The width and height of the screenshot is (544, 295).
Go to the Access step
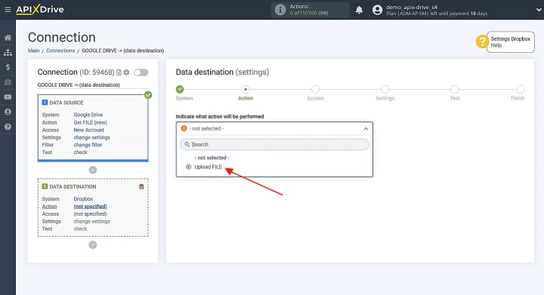(x=315, y=89)
